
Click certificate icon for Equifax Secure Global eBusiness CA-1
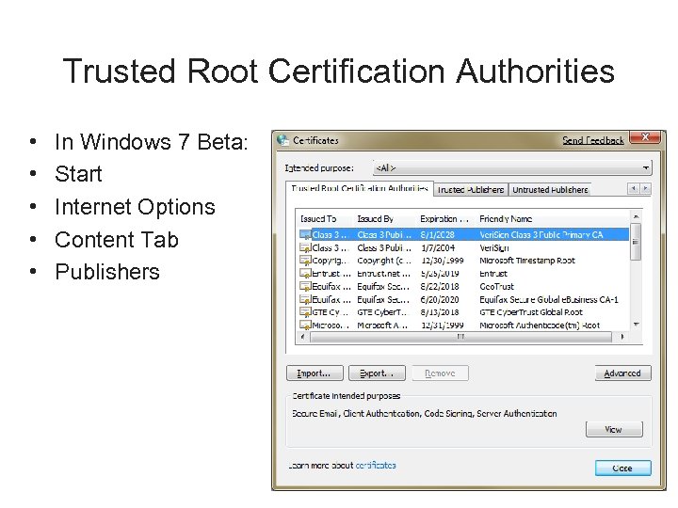[305, 299]
